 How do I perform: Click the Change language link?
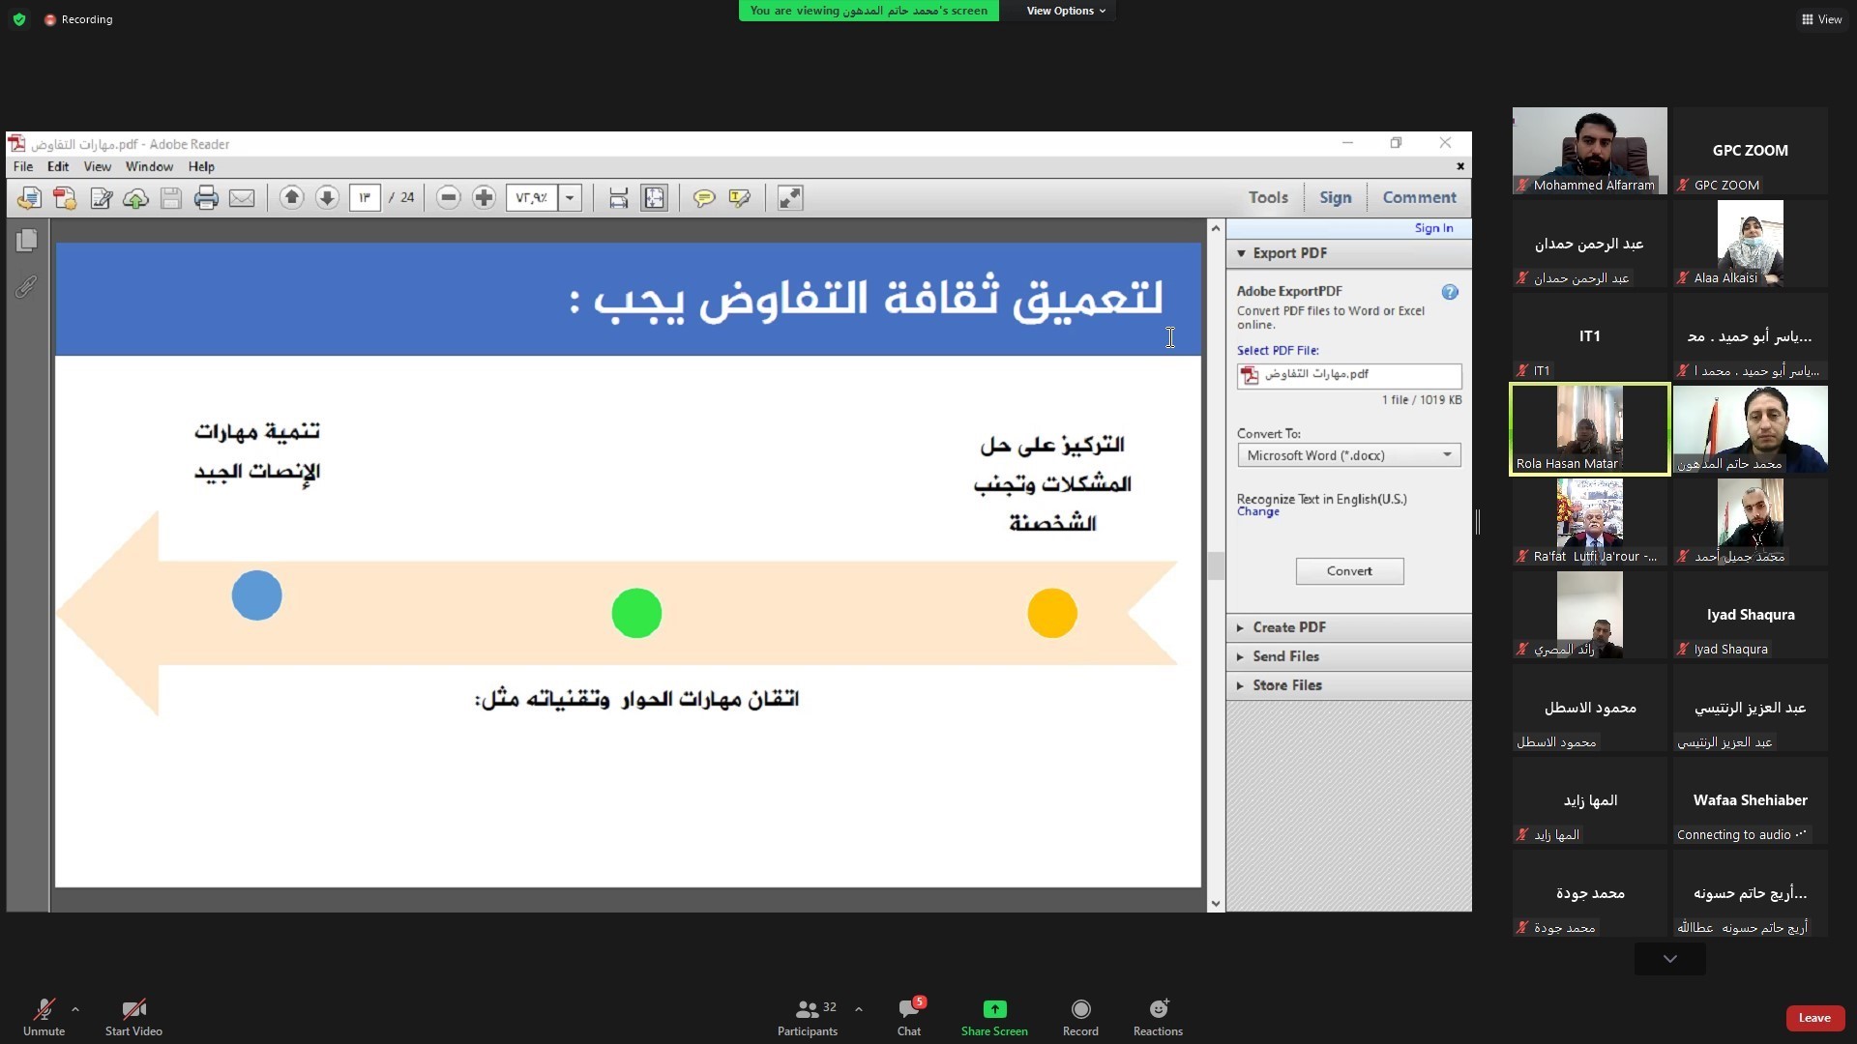tap(1257, 512)
